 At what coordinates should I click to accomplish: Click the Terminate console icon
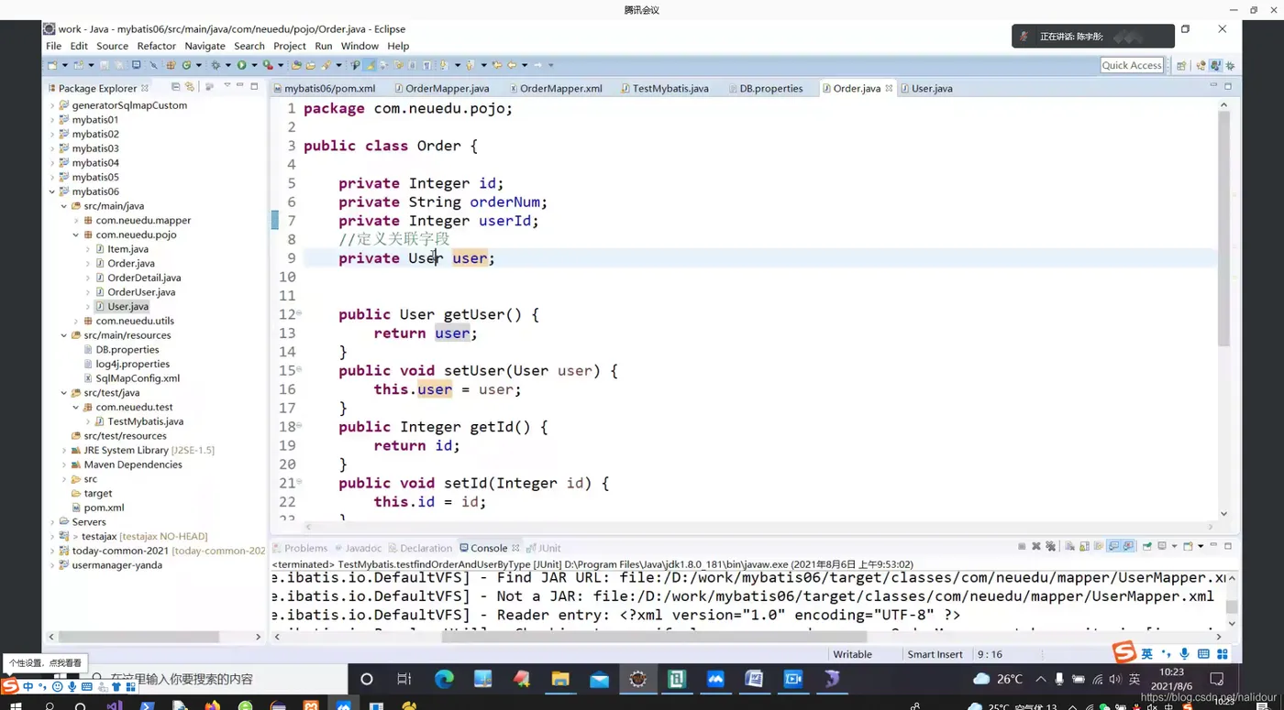(x=1022, y=546)
